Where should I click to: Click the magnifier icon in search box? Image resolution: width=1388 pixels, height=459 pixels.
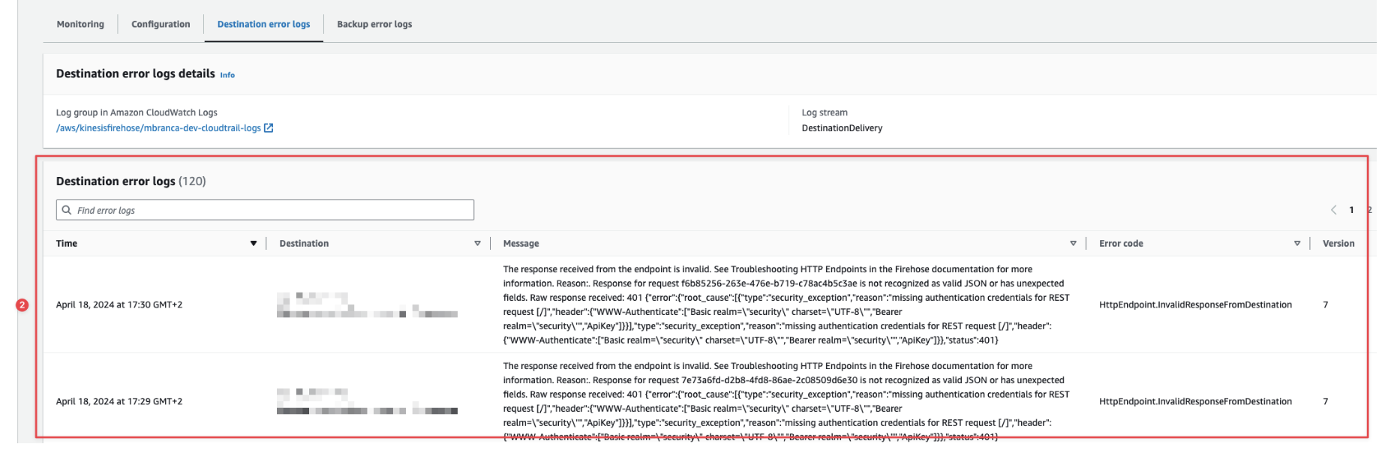(67, 210)
